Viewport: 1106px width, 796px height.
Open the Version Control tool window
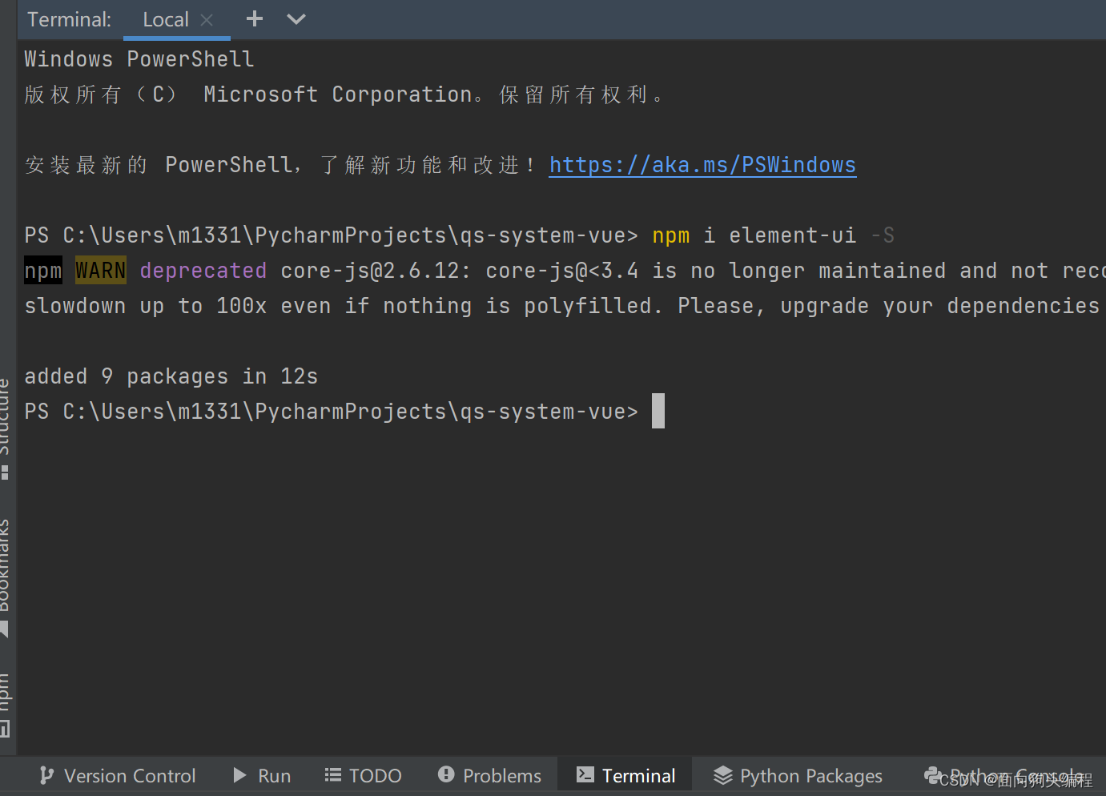coord(118,775)
